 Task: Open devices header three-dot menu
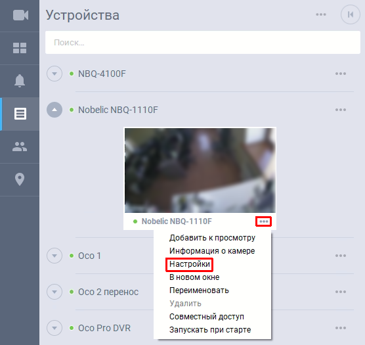pos(321,14)
